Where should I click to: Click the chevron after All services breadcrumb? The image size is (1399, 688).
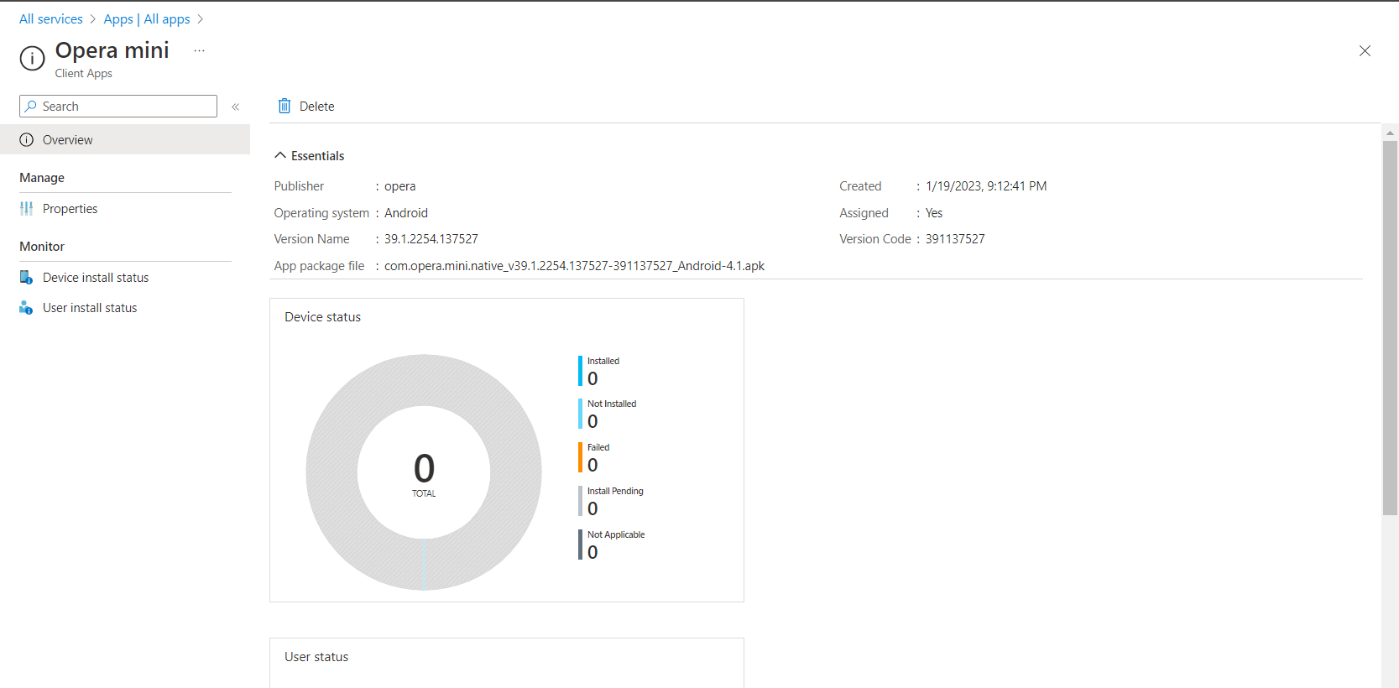tap(93, 19)
